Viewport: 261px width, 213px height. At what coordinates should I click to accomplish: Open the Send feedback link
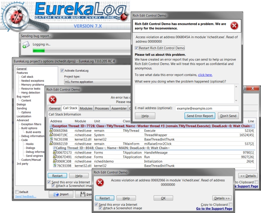coord(26,196)
